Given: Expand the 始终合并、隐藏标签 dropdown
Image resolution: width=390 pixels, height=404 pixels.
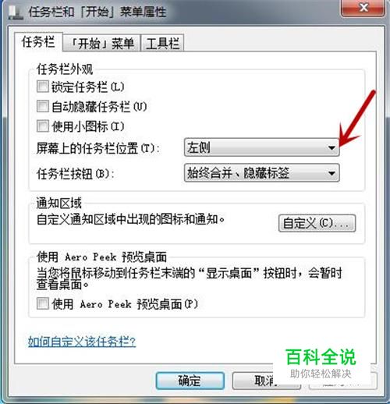Looking at the screenshot, I should [x=261, y=172].
